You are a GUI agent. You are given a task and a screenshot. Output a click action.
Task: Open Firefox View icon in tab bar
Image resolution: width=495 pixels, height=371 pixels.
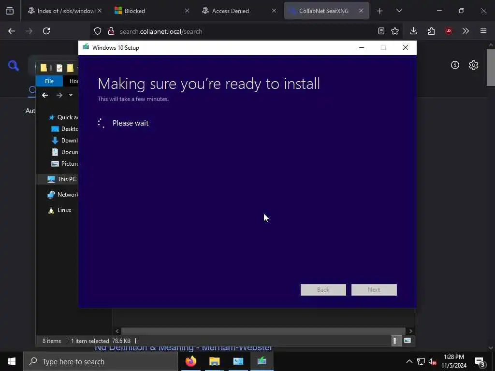[x=10, y=11]
